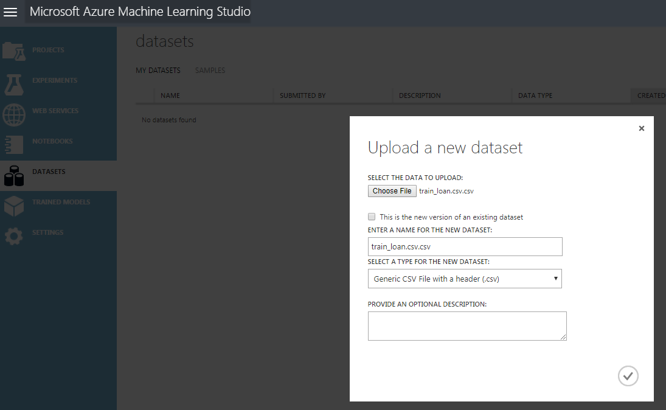Viewport: 666px width, 410px height.
Task: Select the My Datasets tab
Action: coord(158,71)
